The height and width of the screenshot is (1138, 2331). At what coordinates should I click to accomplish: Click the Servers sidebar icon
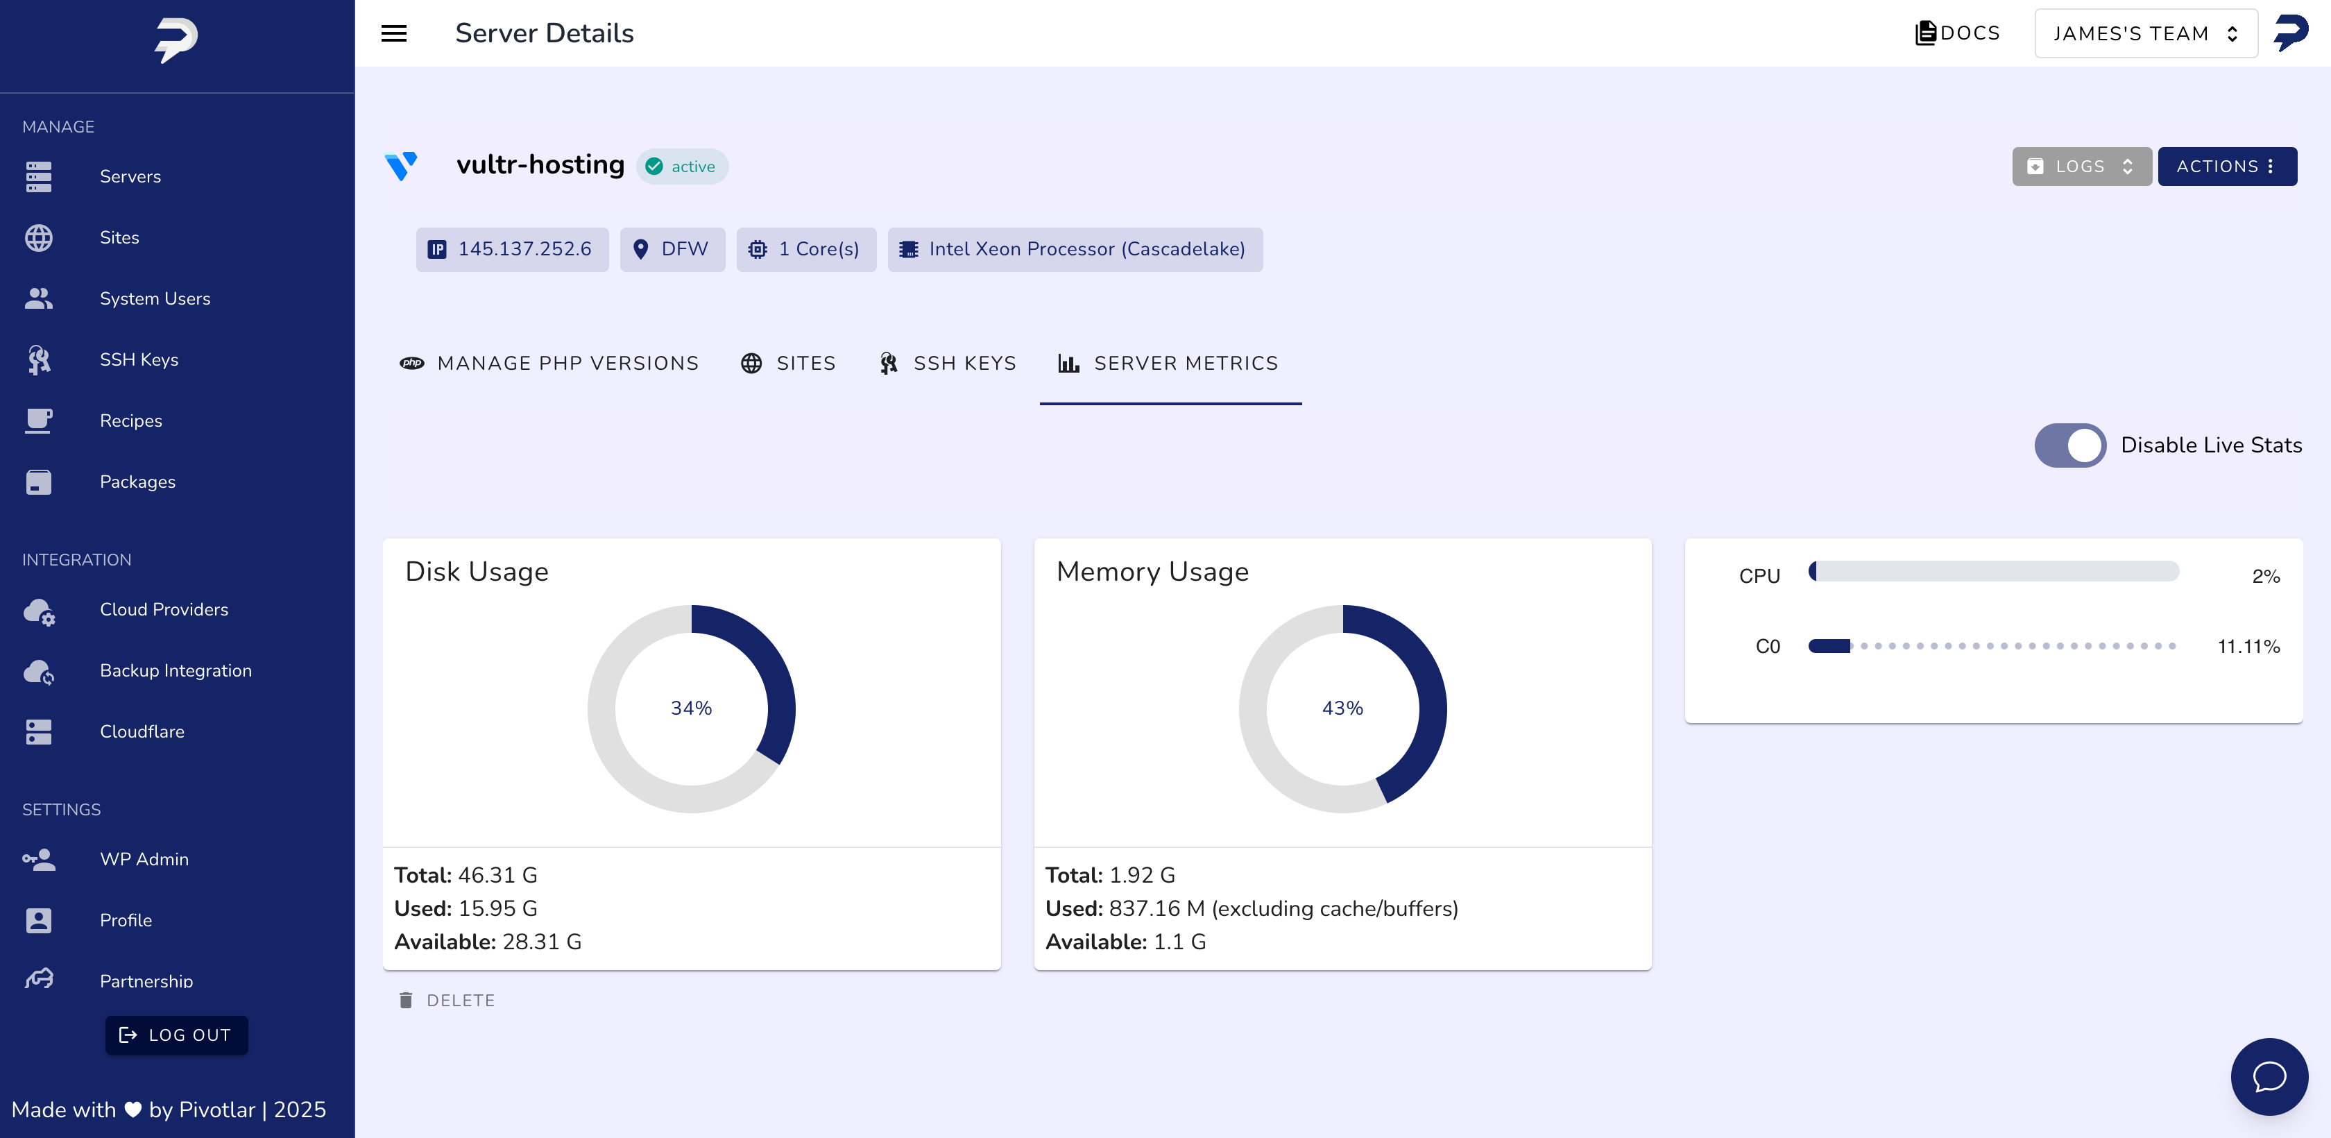[39, 176]
